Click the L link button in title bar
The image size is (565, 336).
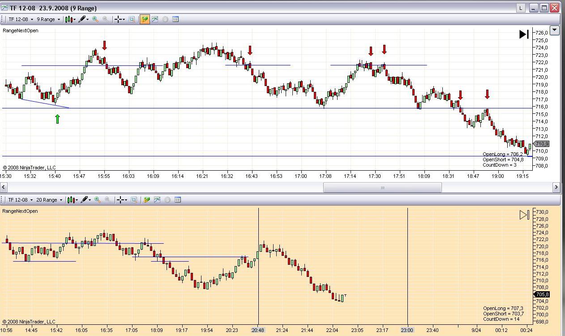pos(521,8)
